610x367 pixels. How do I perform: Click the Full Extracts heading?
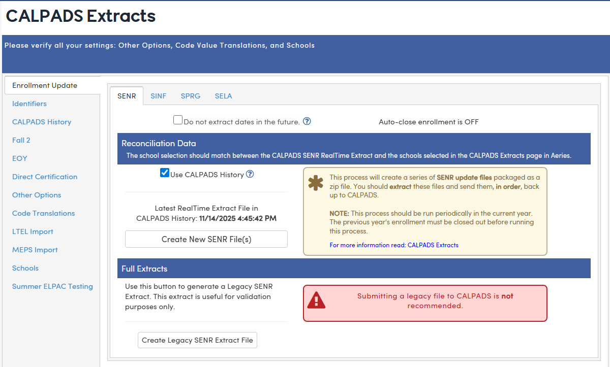[144, 269]
